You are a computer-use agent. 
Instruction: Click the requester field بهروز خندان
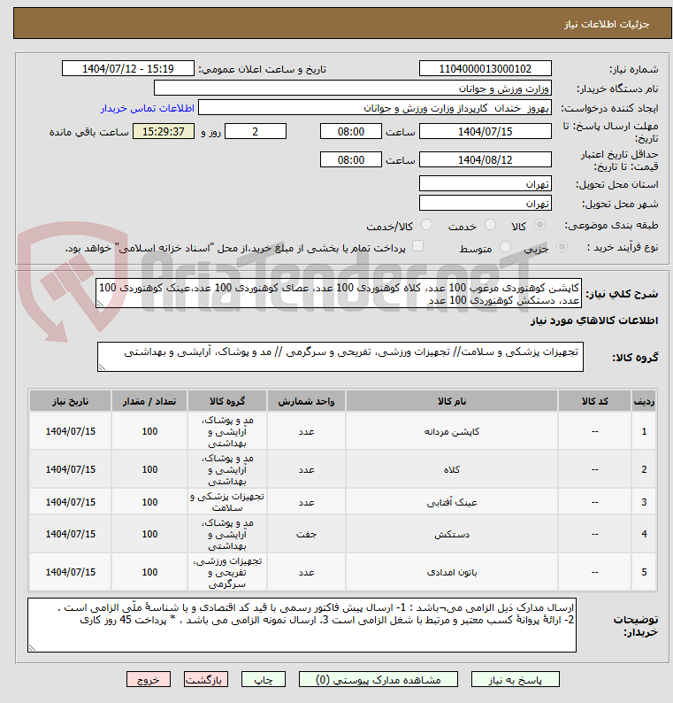[374, 108]
